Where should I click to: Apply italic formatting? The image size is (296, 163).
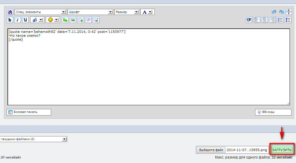pos(18,20)
